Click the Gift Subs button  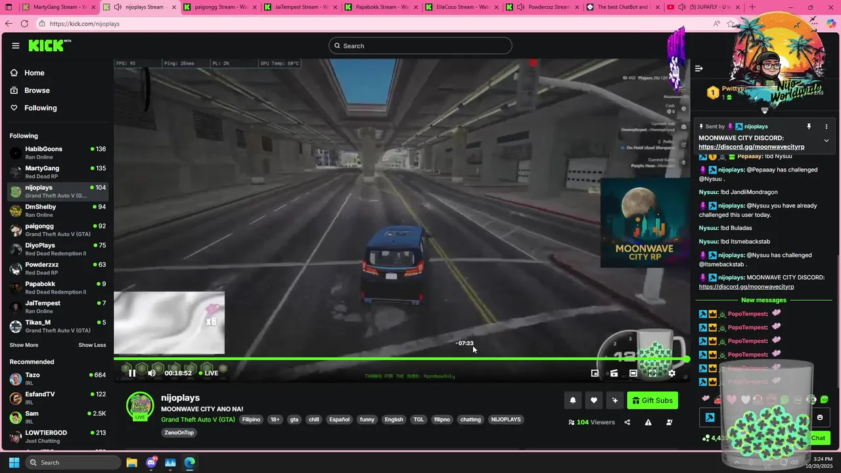[652, 401]
